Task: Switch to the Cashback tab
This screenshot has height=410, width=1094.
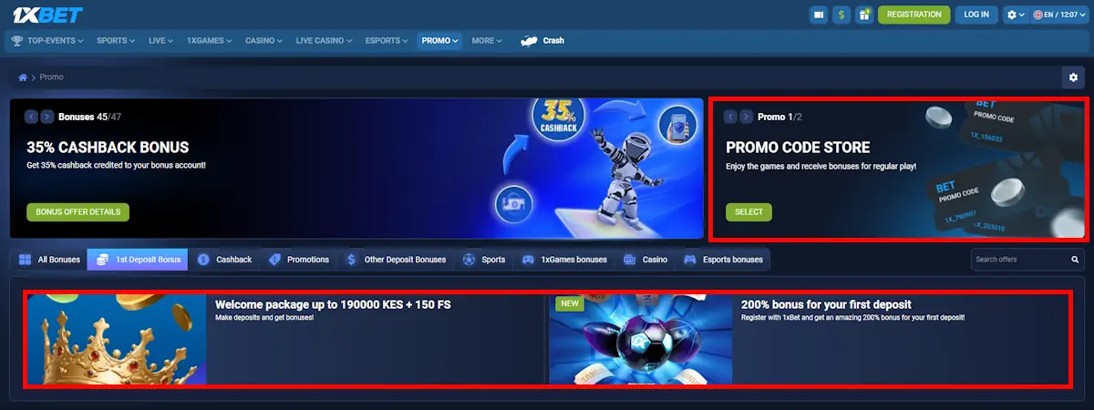Action: pos(224,260)
